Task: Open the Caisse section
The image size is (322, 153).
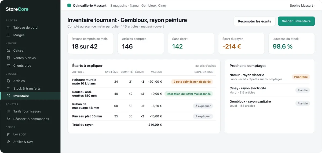Action: tap(30, 50)
